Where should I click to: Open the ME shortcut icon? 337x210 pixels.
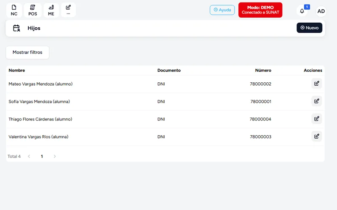(51, 10)
